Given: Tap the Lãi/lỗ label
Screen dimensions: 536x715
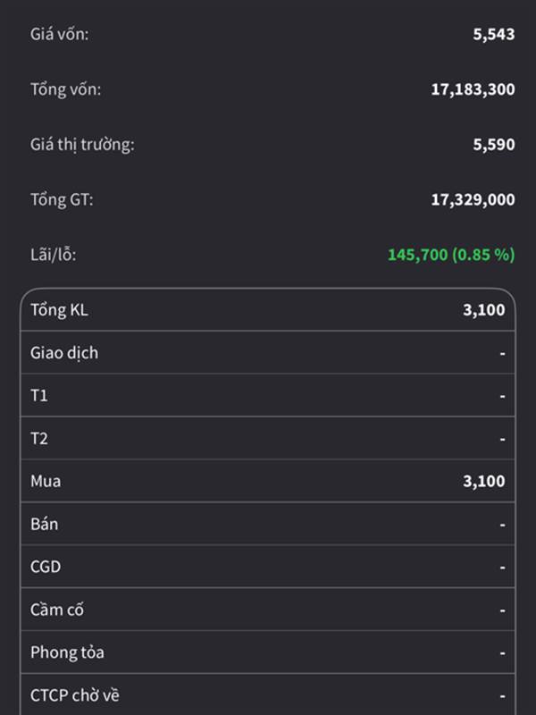Looking at the screenshot, I should tap(54, 255).
